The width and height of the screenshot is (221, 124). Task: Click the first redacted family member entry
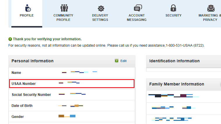(x=174, y=96)
